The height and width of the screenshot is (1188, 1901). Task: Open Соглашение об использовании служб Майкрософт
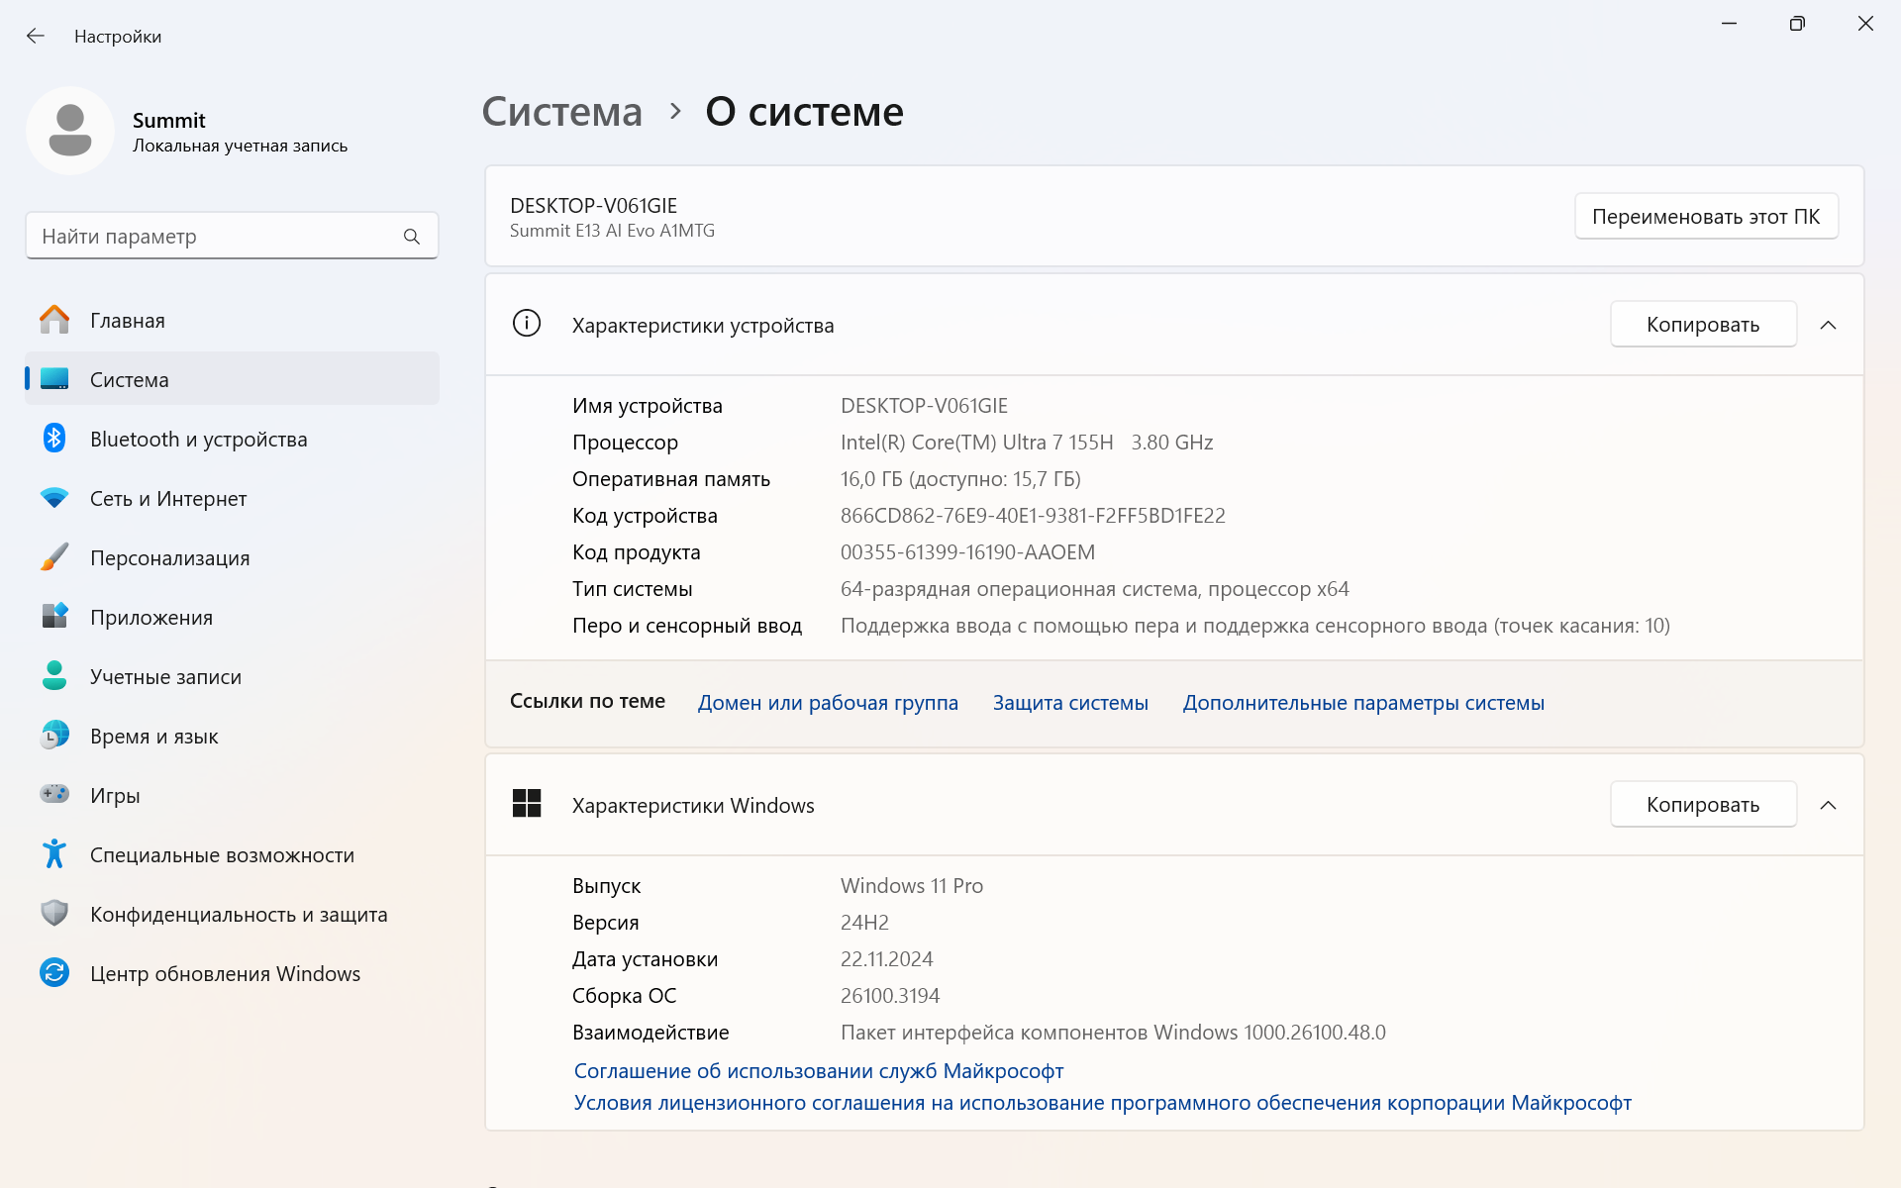(x=819, y=1071)
